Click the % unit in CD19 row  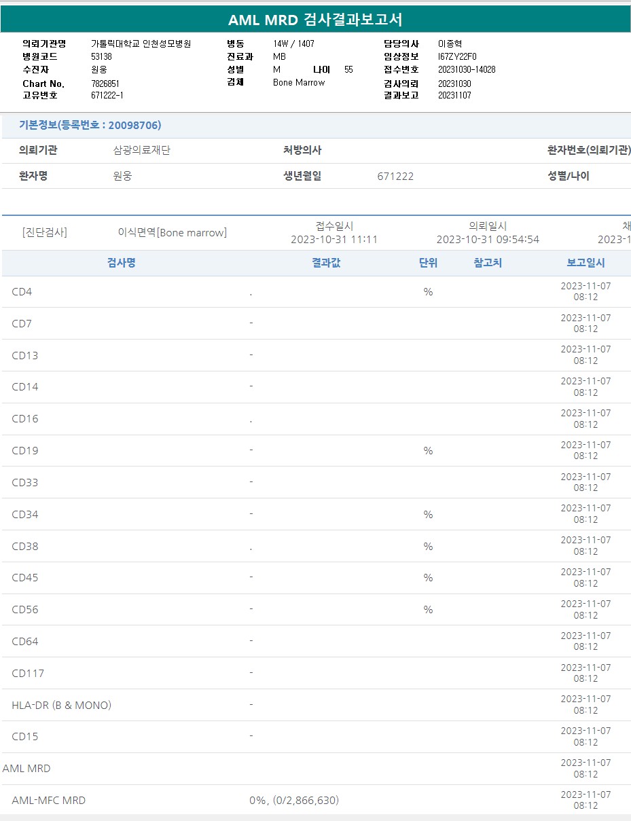pyautogui.click(x=428, y=451)
